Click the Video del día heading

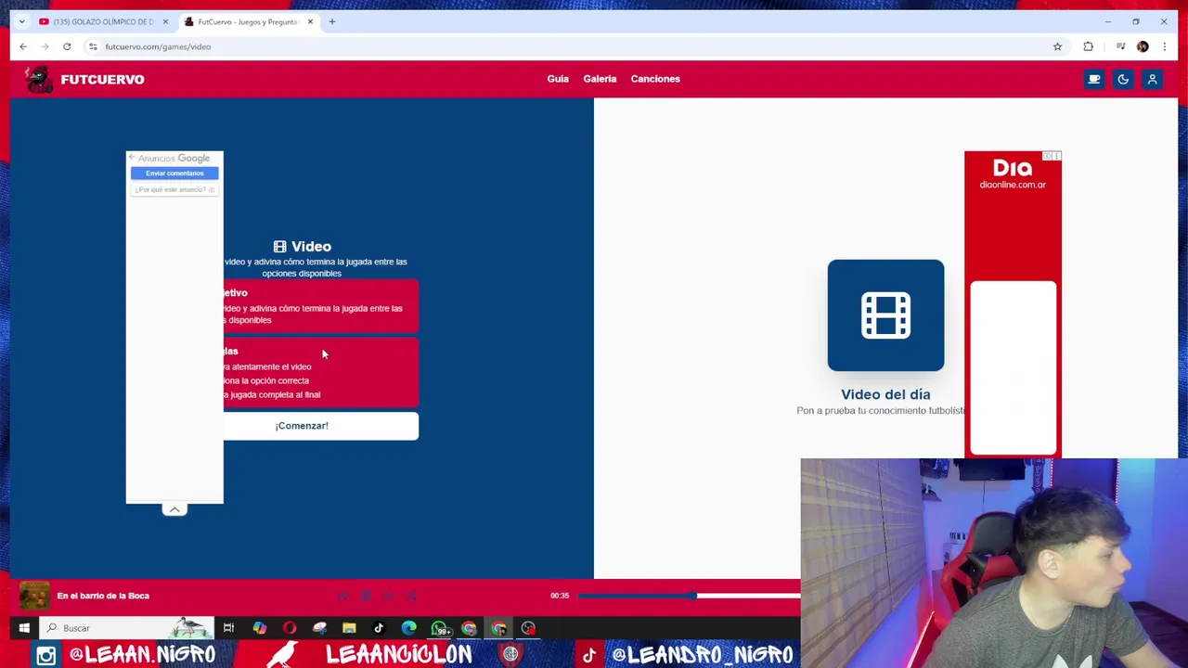tap(885, 394)
